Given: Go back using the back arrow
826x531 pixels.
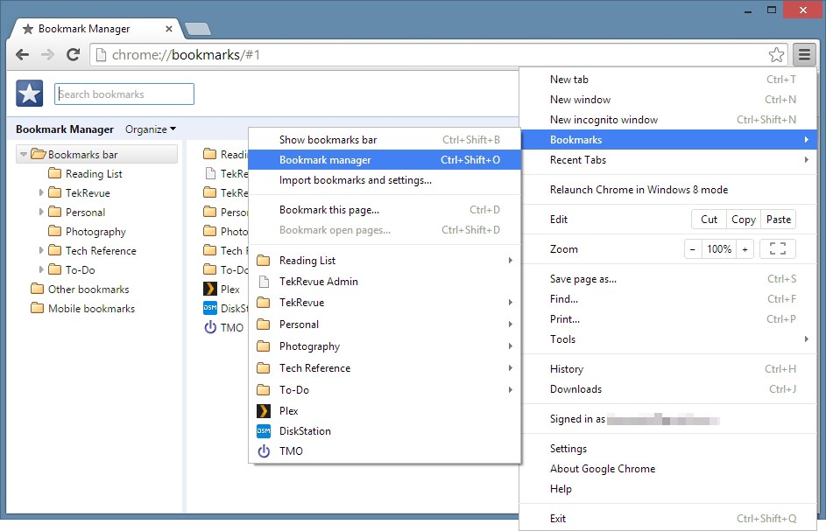Looking at the screenshot, I should 22,54.
